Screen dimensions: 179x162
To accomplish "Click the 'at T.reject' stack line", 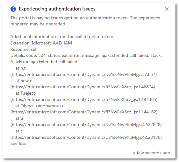I will (25, 93).
